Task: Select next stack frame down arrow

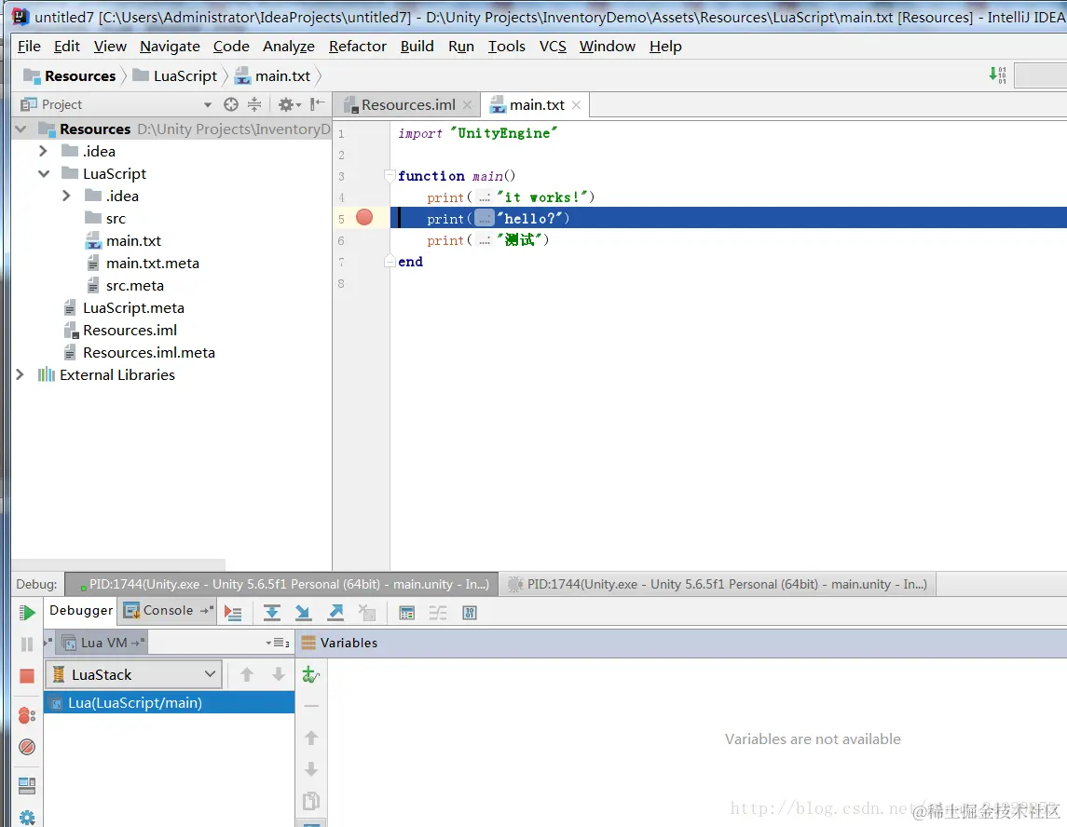Action: [x=279, y=674]
